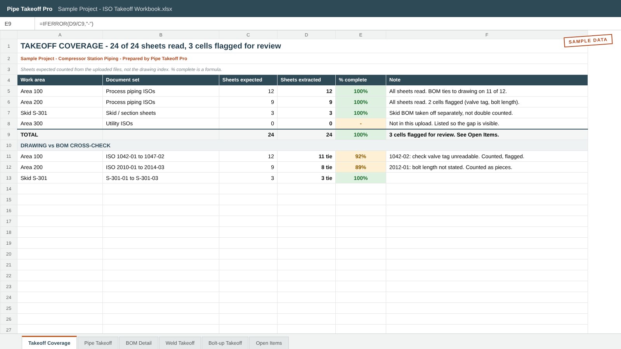Image resolution: width=621 pixels, height=349 pixels.
Task: Select the 92% cell
Action: point(361,156)
